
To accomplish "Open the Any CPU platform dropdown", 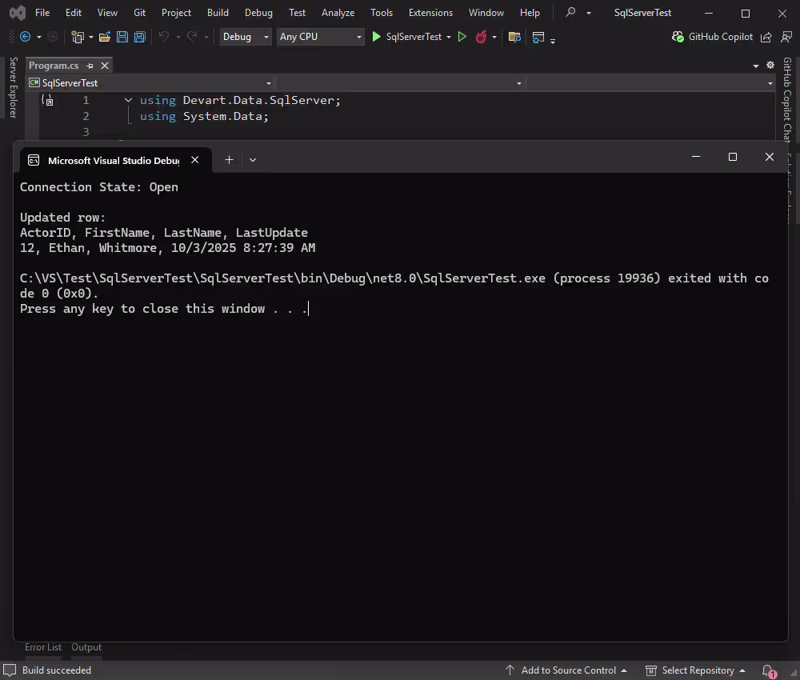I will pos(320,37).
